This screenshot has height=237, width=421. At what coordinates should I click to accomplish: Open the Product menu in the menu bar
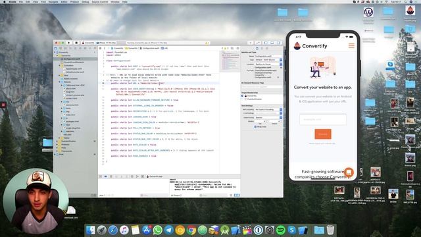74,2
